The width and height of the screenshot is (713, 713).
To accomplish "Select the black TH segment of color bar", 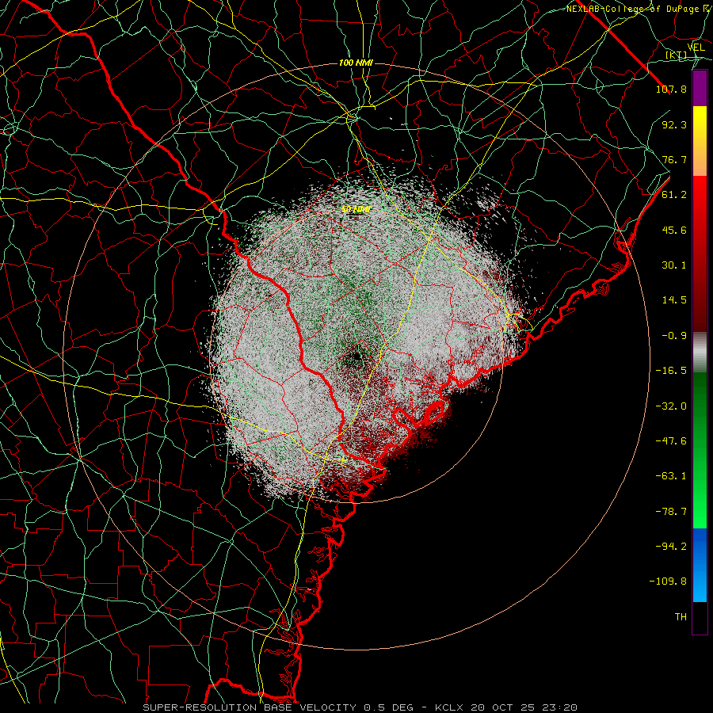I will [700, 617].
